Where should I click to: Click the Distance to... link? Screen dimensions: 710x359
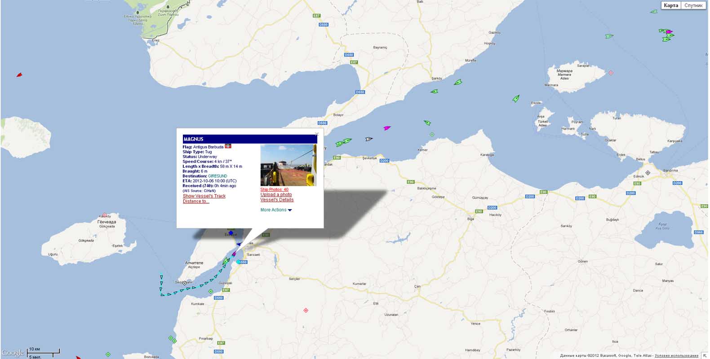tap(196, 201)
